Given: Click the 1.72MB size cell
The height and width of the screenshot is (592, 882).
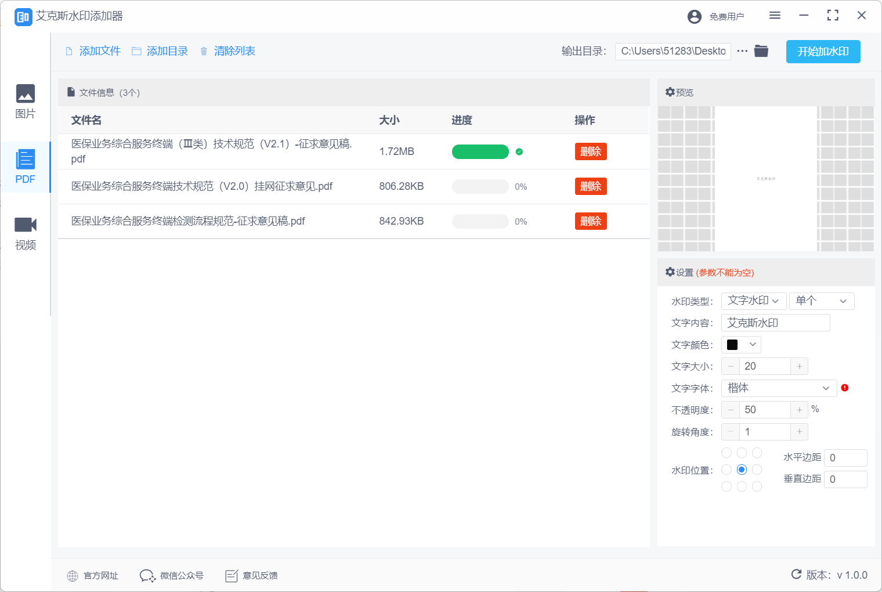Looking at the screenshot, I should pos(397,151).
